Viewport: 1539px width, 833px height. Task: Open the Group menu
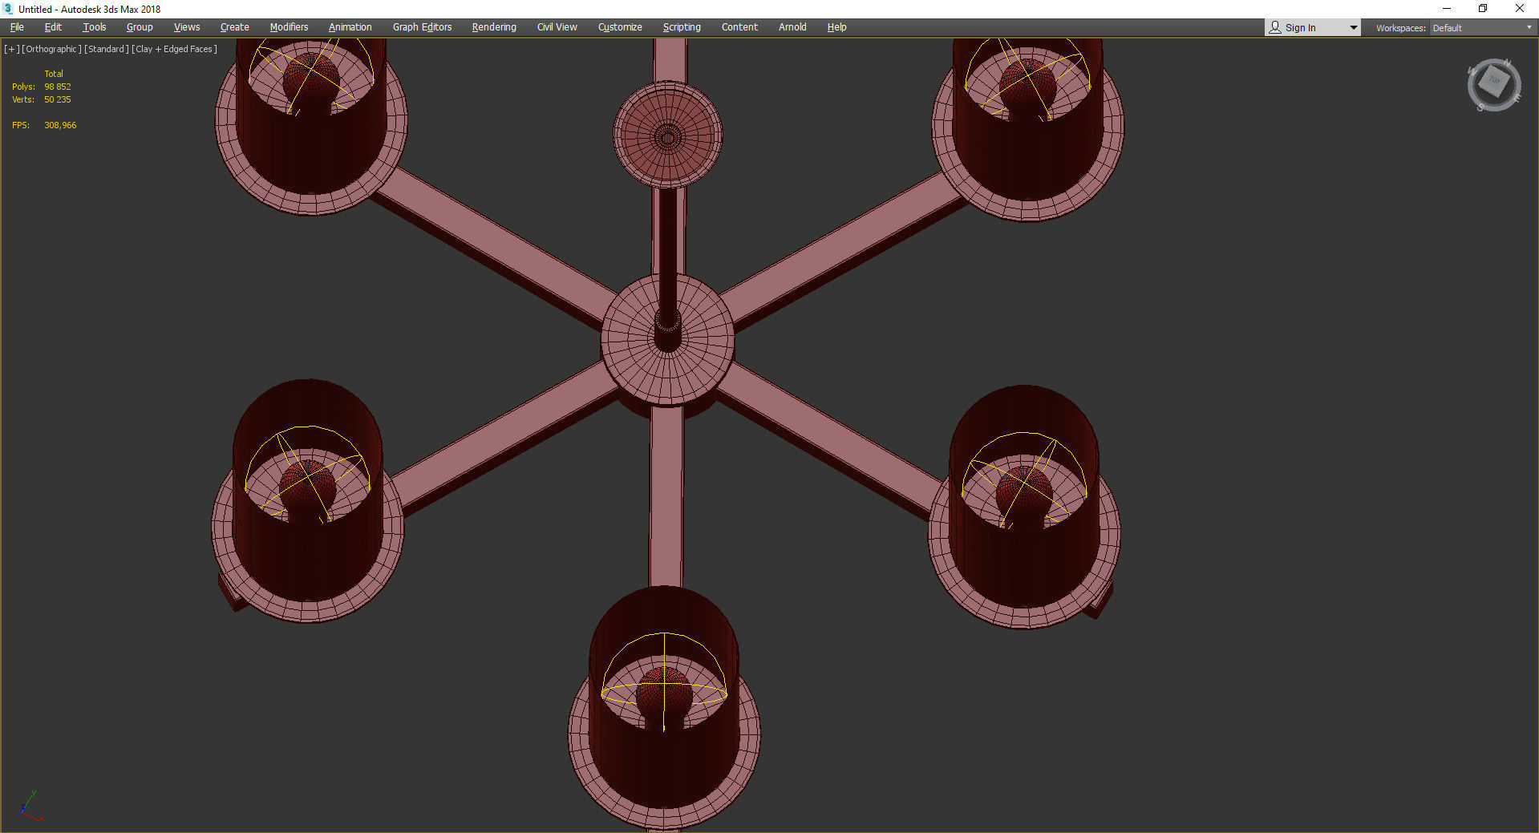tap(140, 27)
